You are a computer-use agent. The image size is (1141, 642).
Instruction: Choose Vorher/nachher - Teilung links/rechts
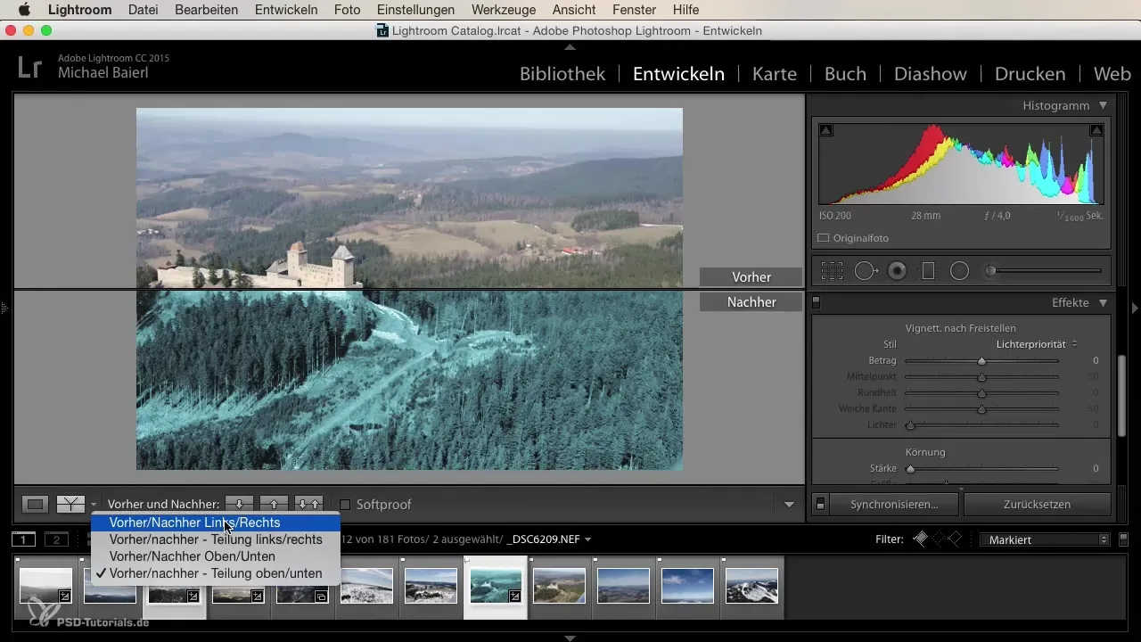pyautogui.click(x=215, y=539)
